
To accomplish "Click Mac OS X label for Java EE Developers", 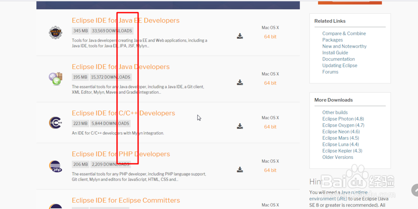I will pos(270,28).
